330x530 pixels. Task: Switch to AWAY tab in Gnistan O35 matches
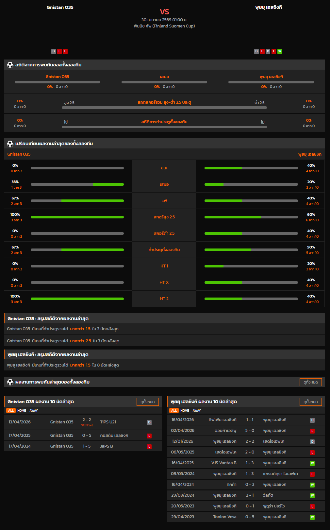34,411
